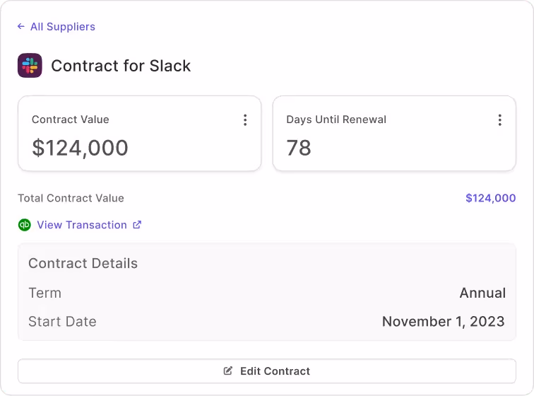Click the Start Date label
The height and width of the screenshot is (396, 534).
point(62,322)
